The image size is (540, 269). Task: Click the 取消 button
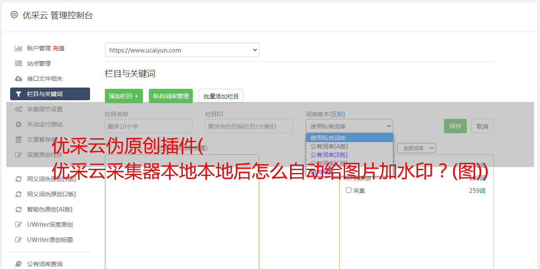coord(482,126)
